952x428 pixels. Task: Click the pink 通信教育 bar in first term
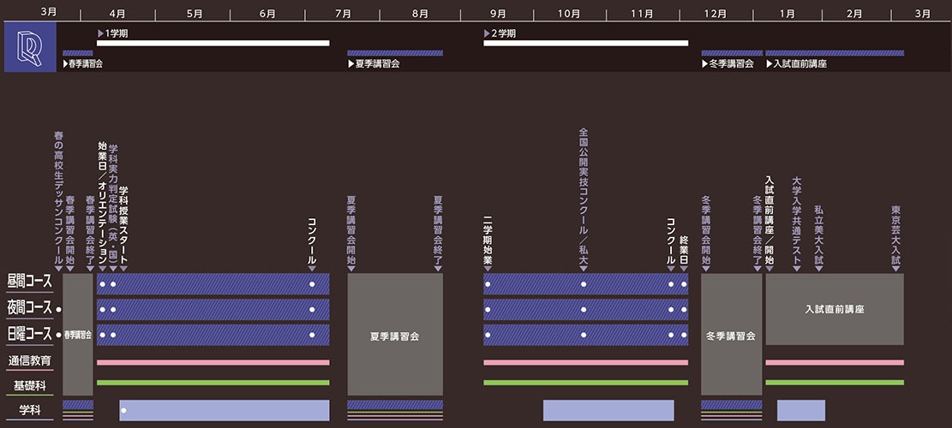(213, 362)
